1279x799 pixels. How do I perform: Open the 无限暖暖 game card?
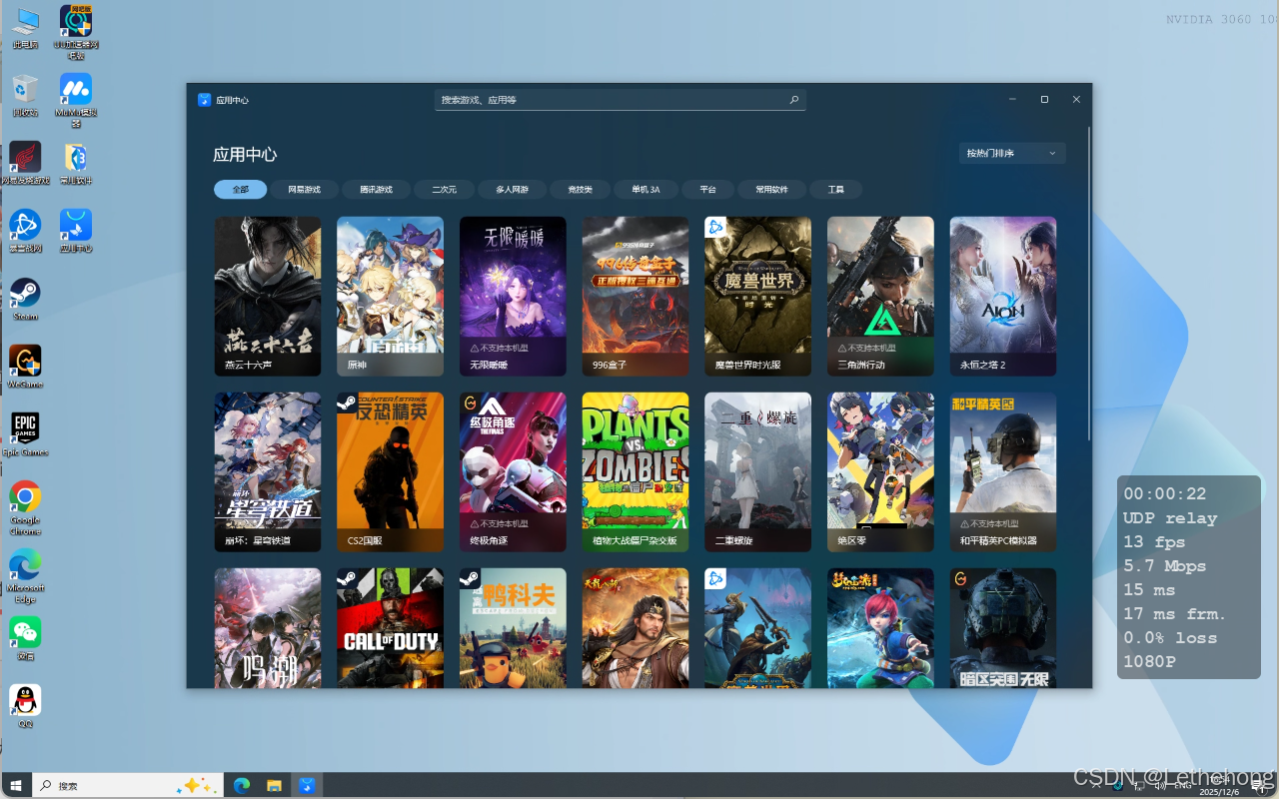(x=513, y=296)
